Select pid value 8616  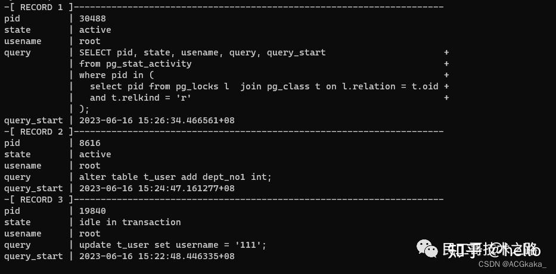[90, 143]
